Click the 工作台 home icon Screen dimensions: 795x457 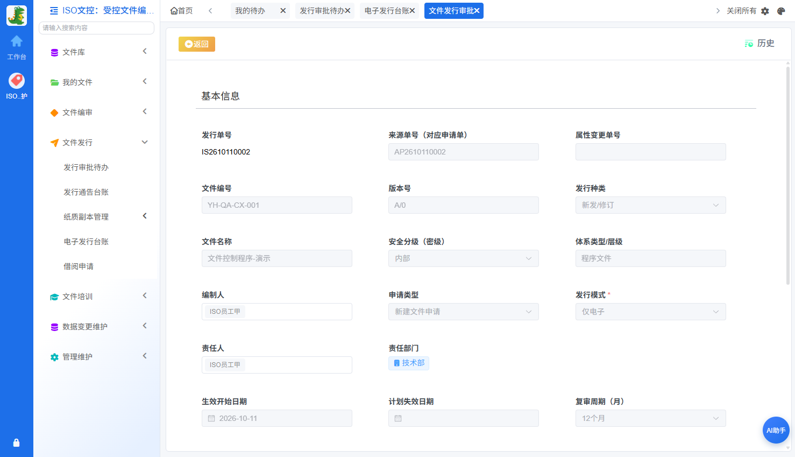(x=17, y=41)
